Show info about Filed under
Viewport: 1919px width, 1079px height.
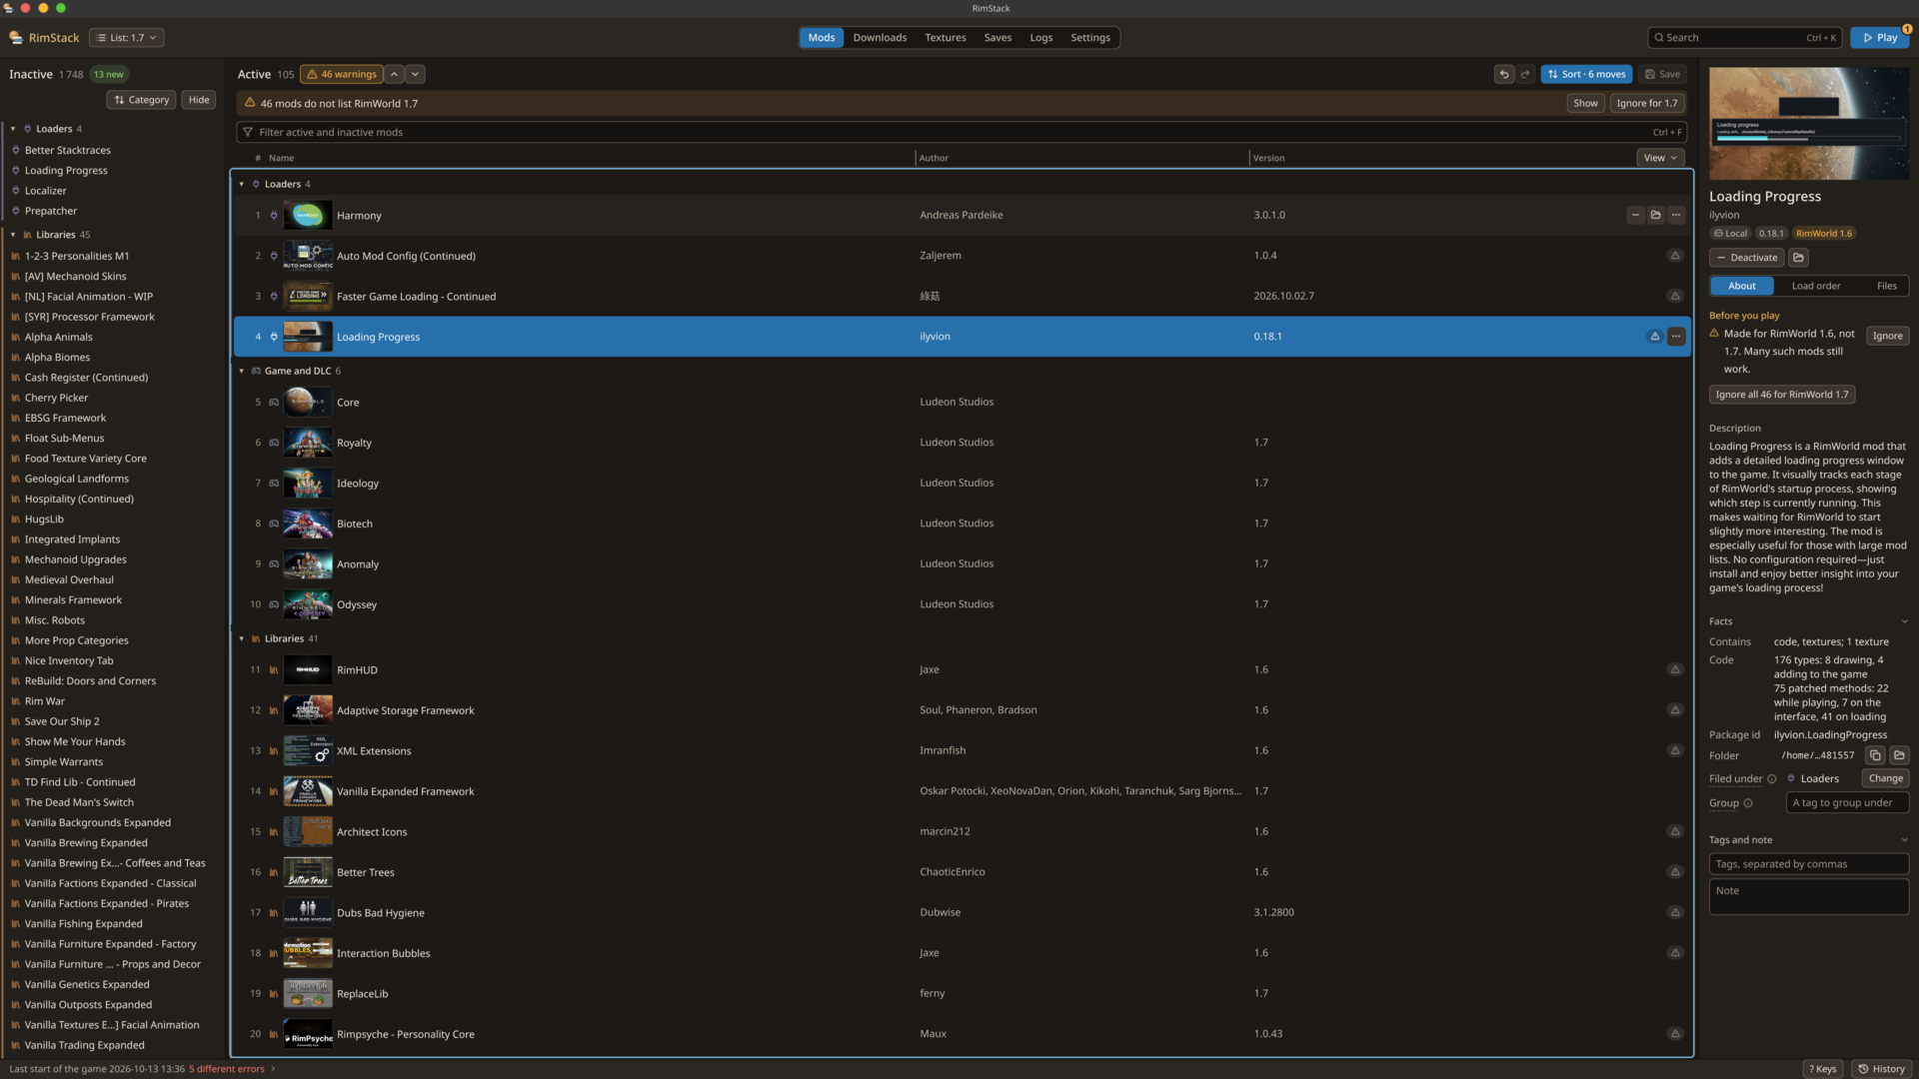pyautogui.click(x=1771, y=779)
